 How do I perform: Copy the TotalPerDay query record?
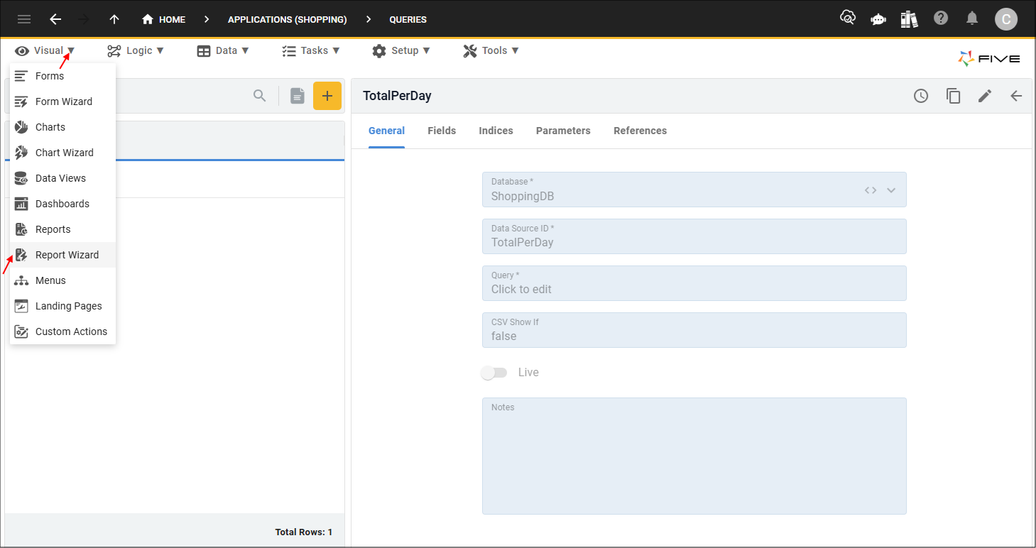click(954, 96)
